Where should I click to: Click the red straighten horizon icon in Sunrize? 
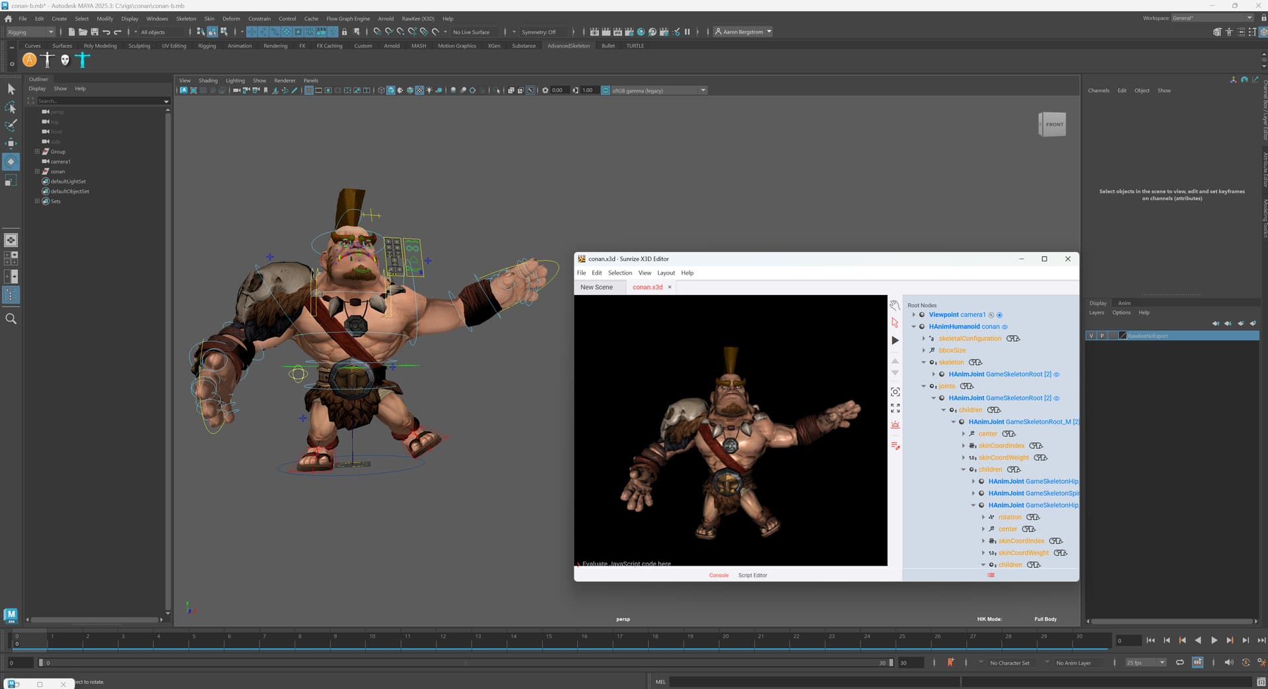pyautogui.click(x=895, y=425)
